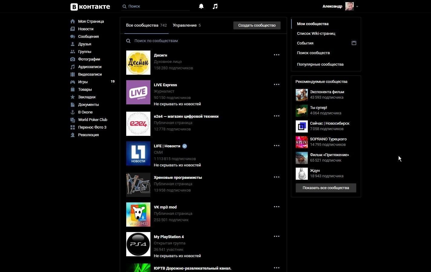Click the film icon beside Видеозаписи
This screenshot has height=272, width=431.
73,74
